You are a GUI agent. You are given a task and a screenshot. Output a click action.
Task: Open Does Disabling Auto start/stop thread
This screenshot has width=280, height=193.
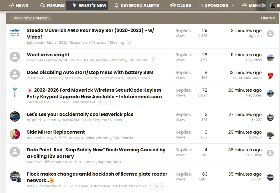[90, 72]
